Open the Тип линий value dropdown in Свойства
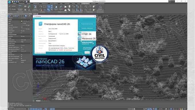The image size is (195, 110). [26, 25]
